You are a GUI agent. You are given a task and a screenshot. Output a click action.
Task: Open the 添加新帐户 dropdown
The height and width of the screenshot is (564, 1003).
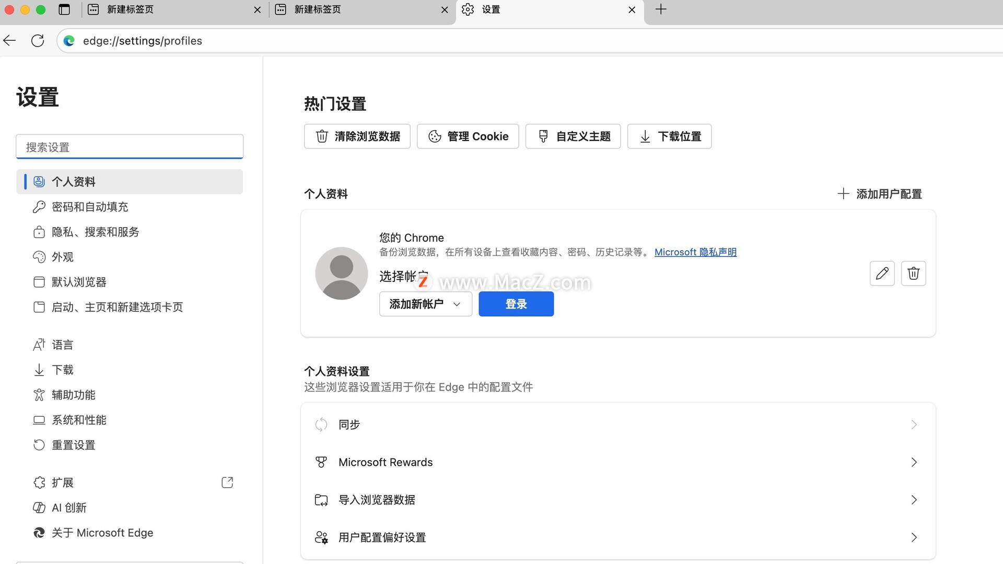click(x=425, y=304)
